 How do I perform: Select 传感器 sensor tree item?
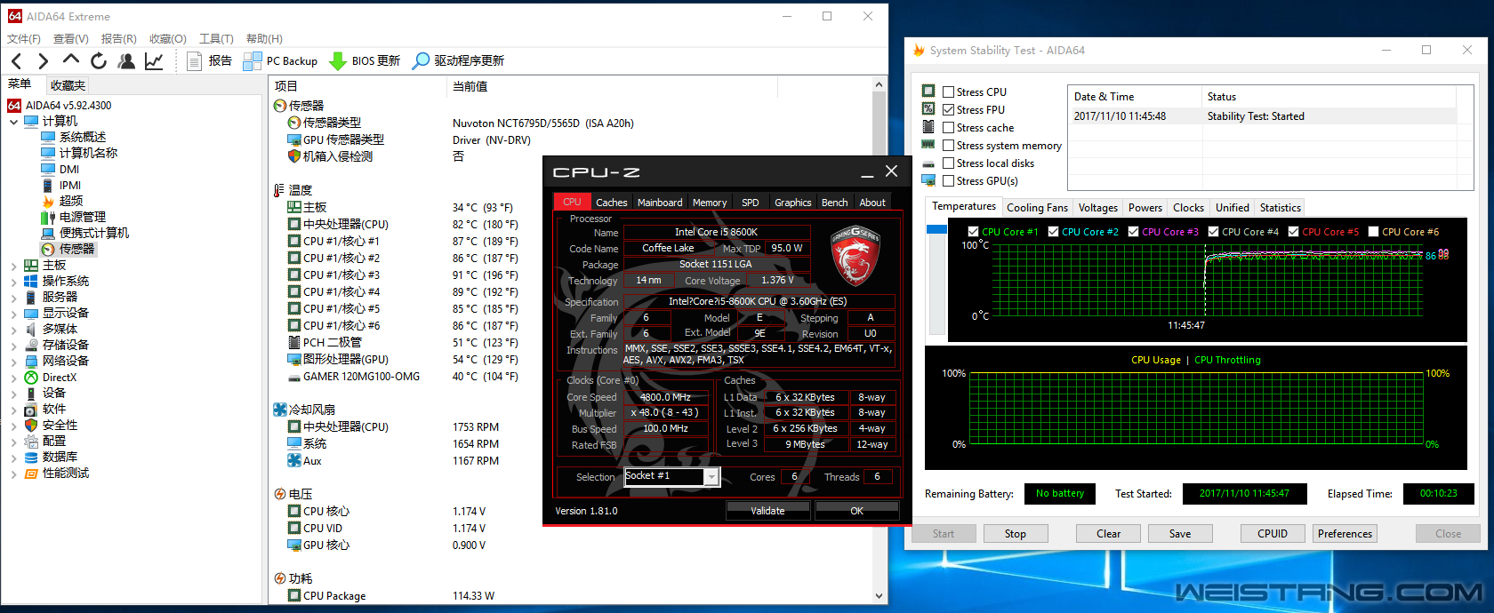(76, 249)
